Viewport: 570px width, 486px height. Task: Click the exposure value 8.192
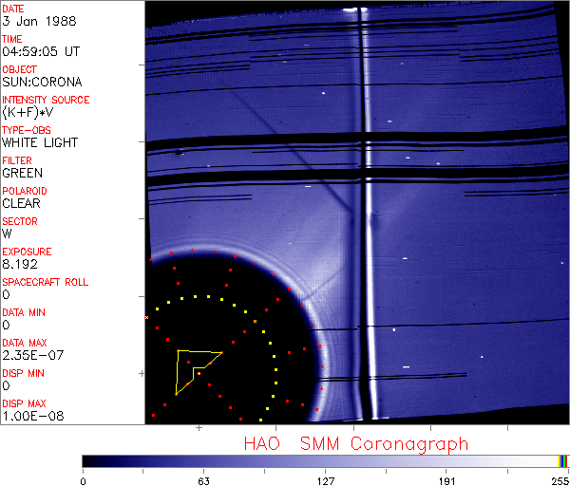[x=20, y=264]
